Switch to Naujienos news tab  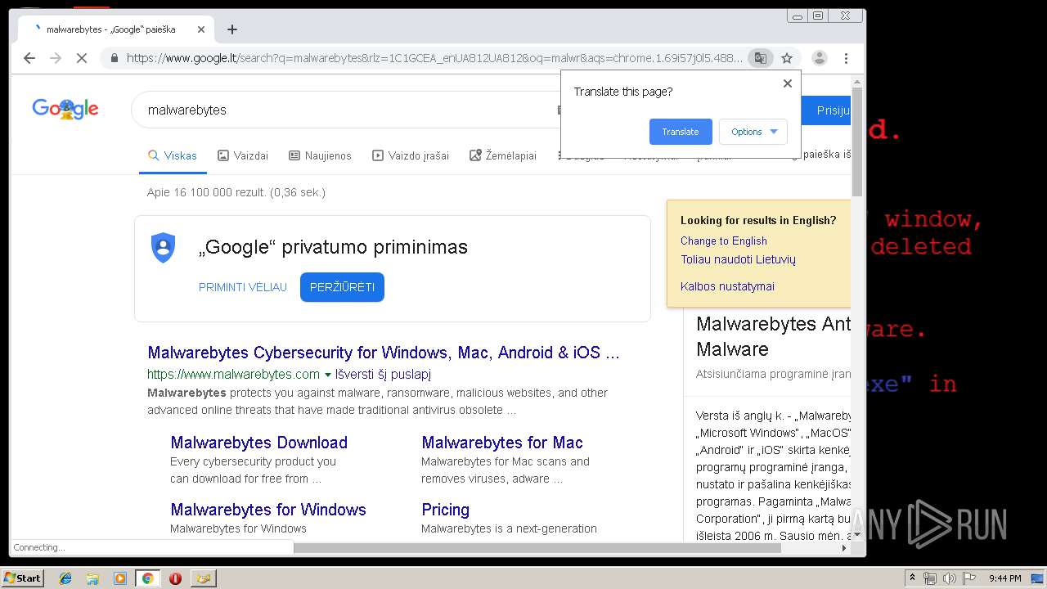320,155
